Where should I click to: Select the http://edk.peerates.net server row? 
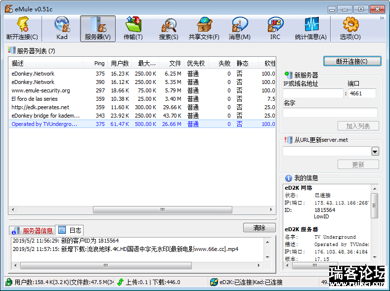click(x=142, y=107)
